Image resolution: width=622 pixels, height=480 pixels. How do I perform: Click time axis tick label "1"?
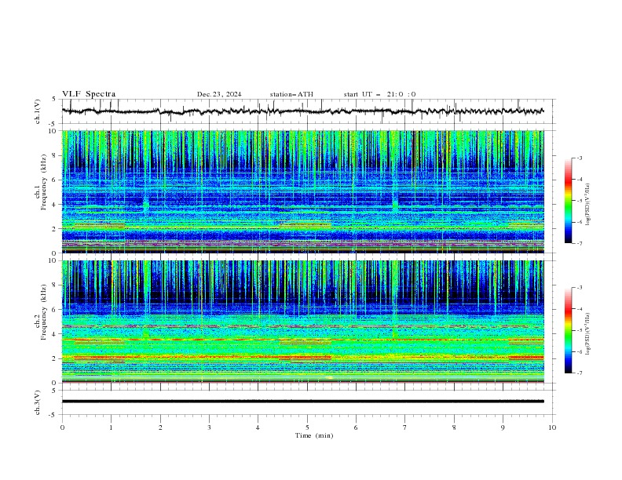111,427
